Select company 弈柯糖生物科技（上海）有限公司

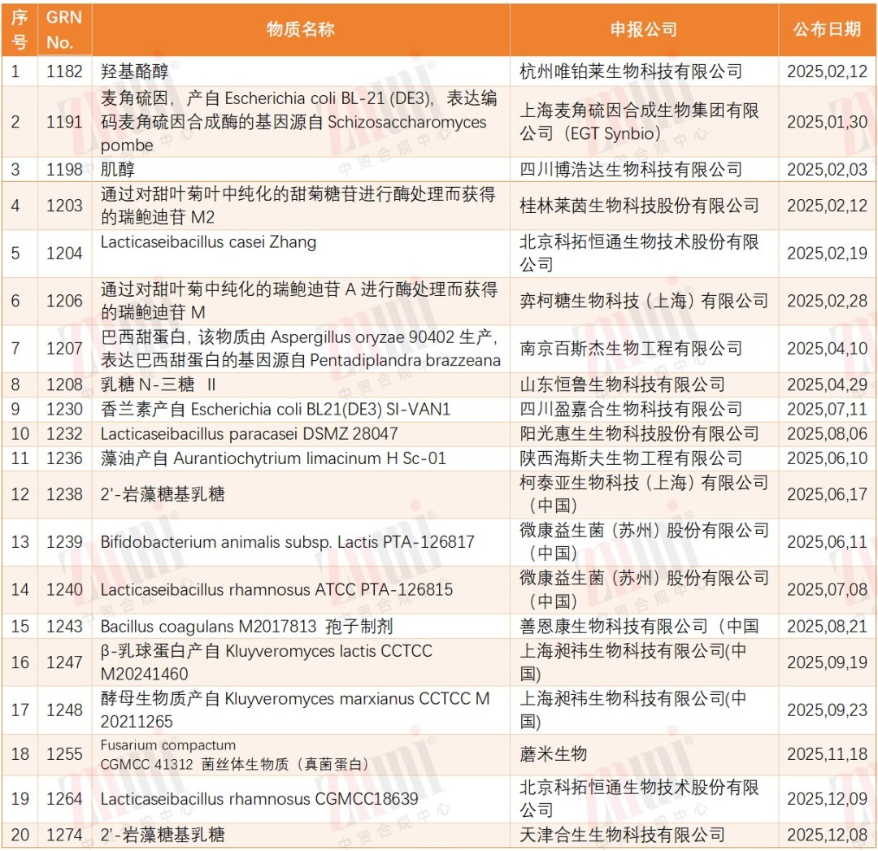click(x=644, y=301)
